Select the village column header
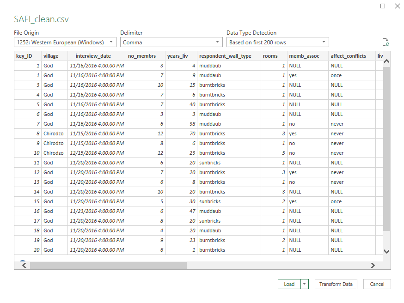The height and width of the screenshot is (303, 404). (55, 56)
